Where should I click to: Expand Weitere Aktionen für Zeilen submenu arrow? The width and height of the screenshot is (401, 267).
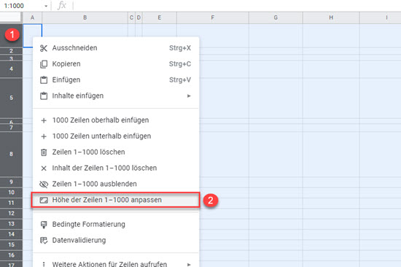click(x=189, y=264)
